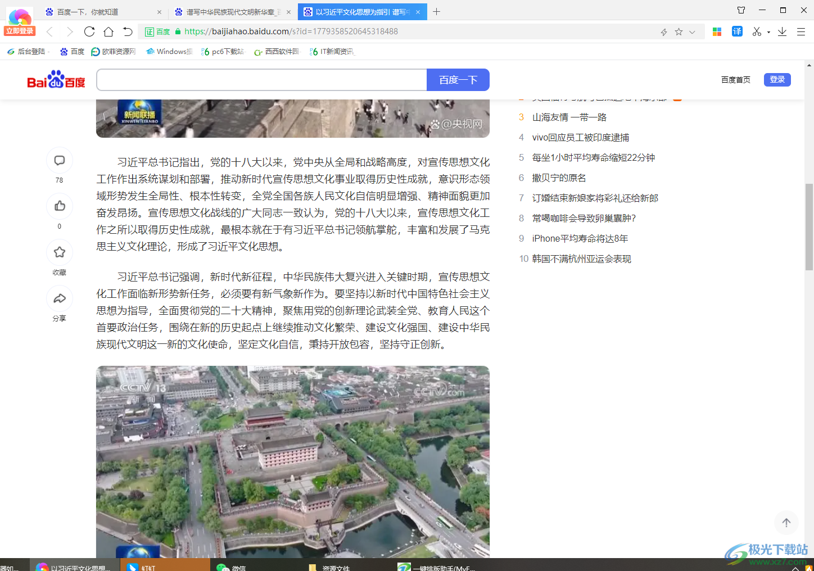
Task: Select the browser window taskbar item
Action: click(x=74, y=565)
